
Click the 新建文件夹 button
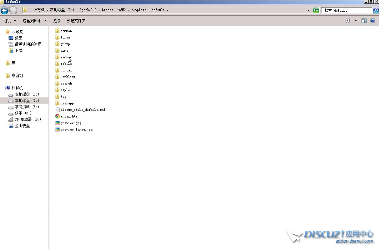[x=76, y=21]
